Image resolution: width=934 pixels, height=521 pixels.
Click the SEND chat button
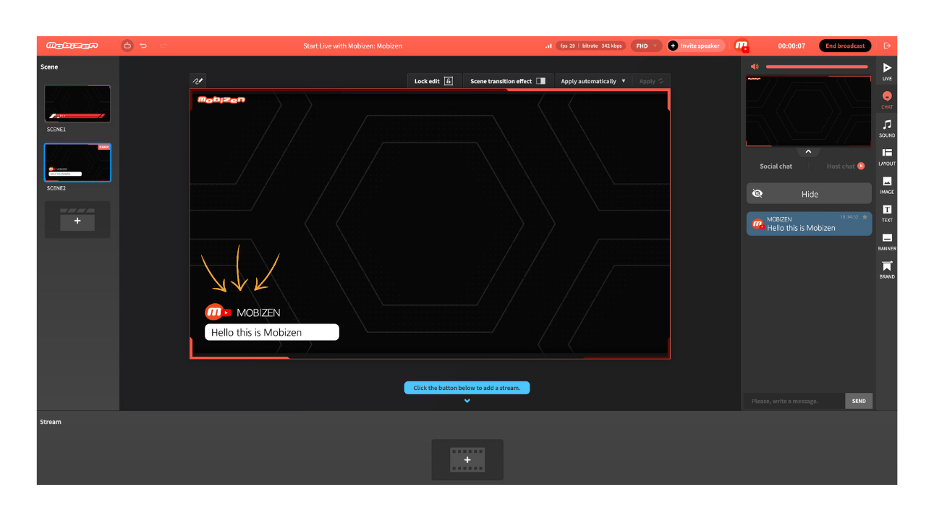click(859, 401)
